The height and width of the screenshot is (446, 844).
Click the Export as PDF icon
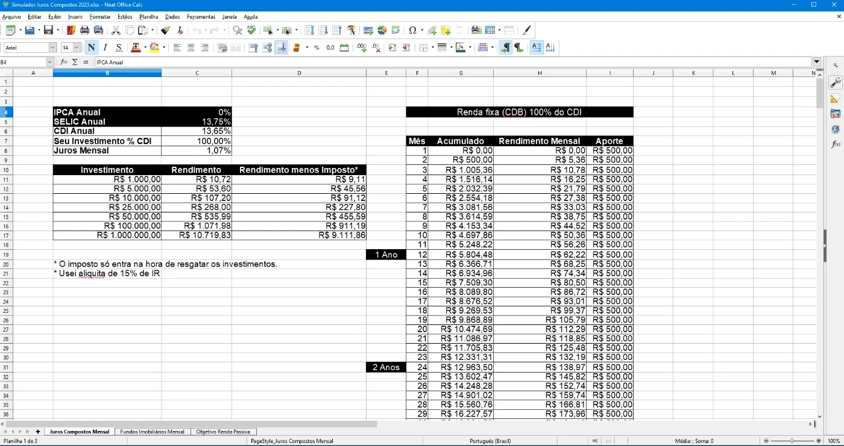(x=71, y=30)
